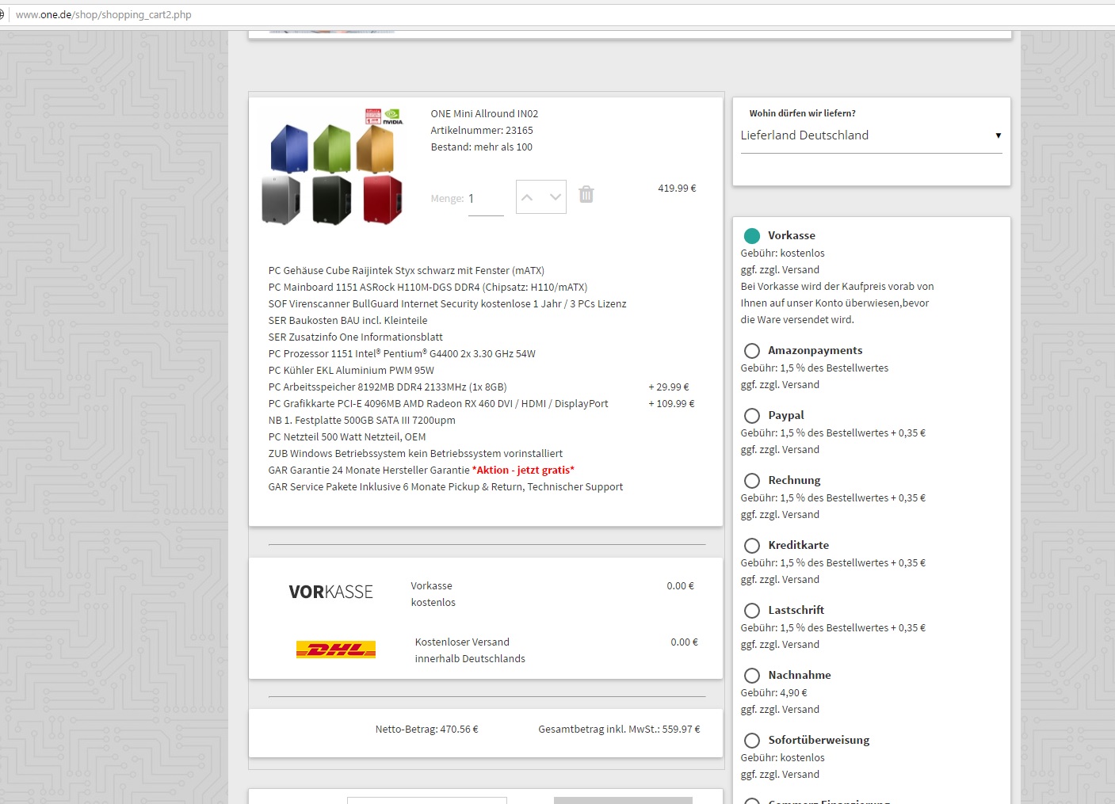The height and width of the screenshot is (804, 1115).
Task: Delete item with the trash can icon
Action: pyautogui.click(x=586, y=194)
